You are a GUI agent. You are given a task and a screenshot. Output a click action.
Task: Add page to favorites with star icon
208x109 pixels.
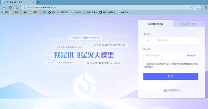(198, 8)
